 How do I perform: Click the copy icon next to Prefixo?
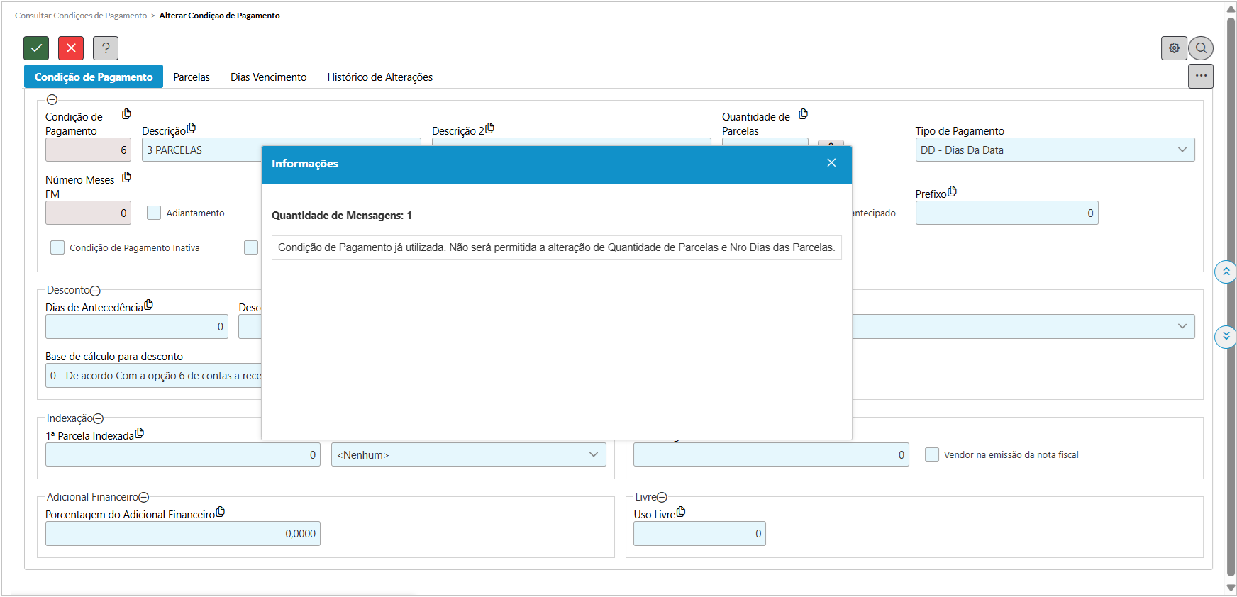pos(953,191)
